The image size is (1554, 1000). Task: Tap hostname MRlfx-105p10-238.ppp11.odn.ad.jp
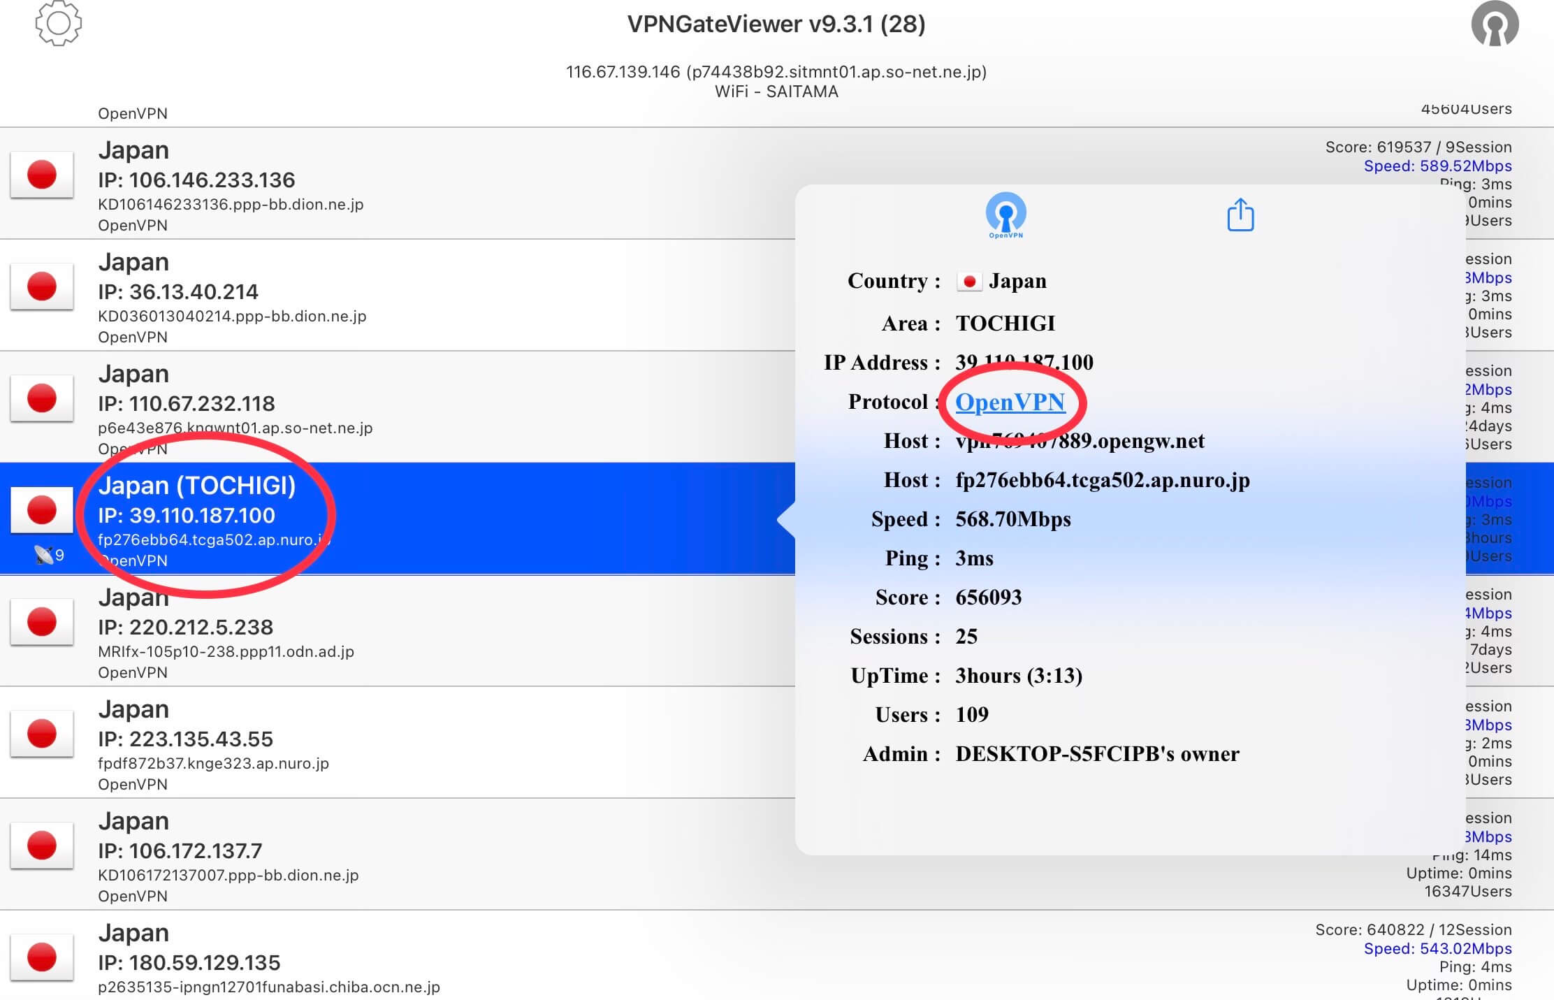coord(226,651)
